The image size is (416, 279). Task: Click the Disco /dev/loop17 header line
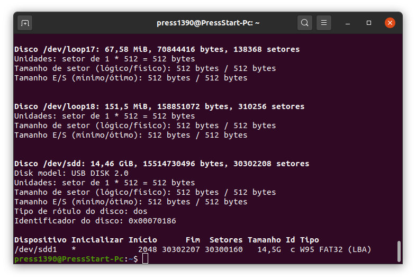(157, 49)
